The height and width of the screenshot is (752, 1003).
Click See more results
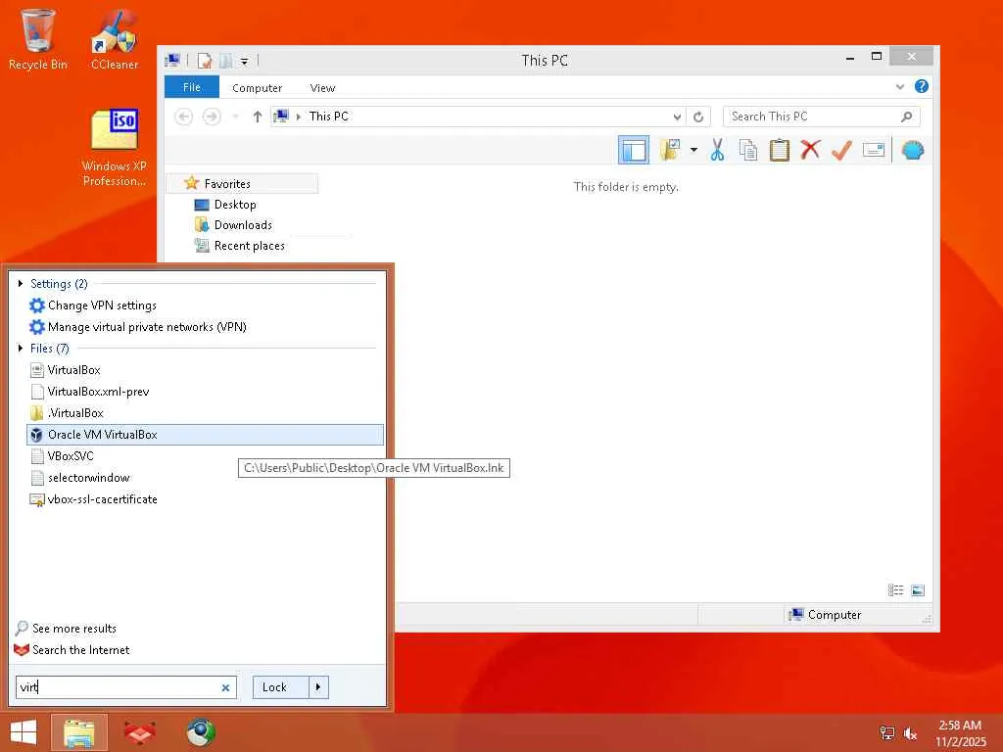(74, 629)
